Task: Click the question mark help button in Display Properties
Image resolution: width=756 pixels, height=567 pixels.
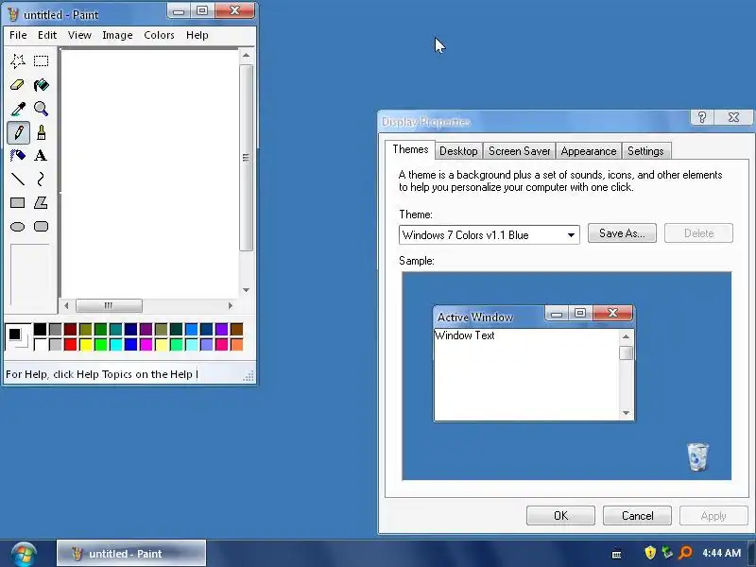Action: point(702,117)
